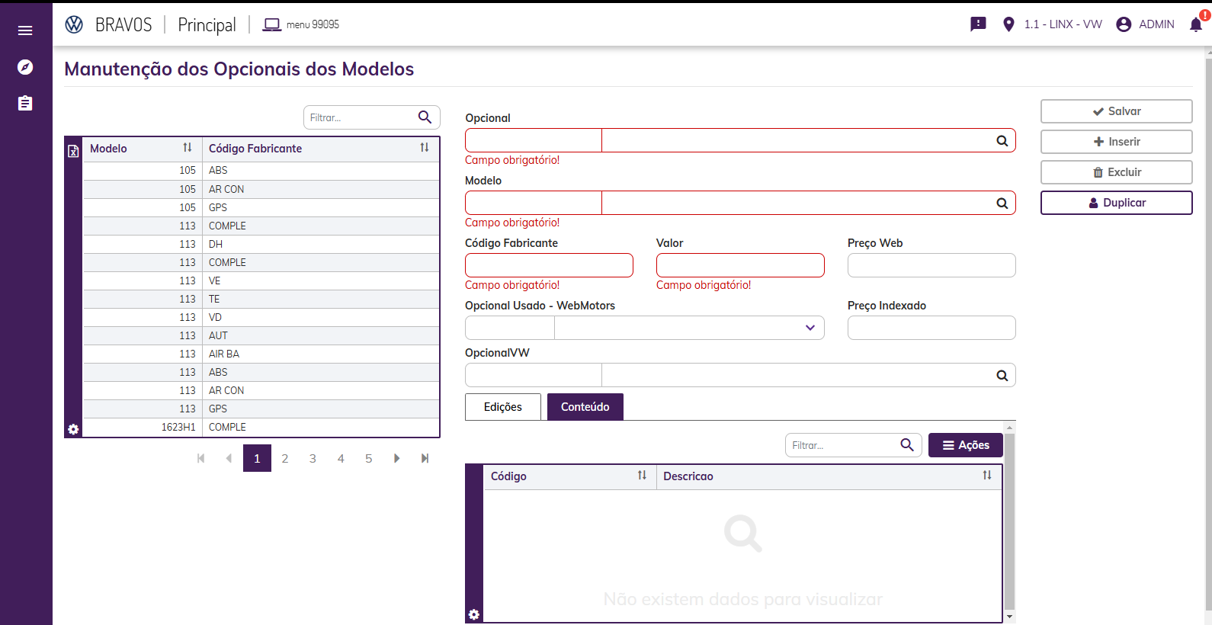The width and height of the screenshot is (1212, 625).
Task: Open the grid settings gear below Modelo list
Action: (x=73, y=429)
